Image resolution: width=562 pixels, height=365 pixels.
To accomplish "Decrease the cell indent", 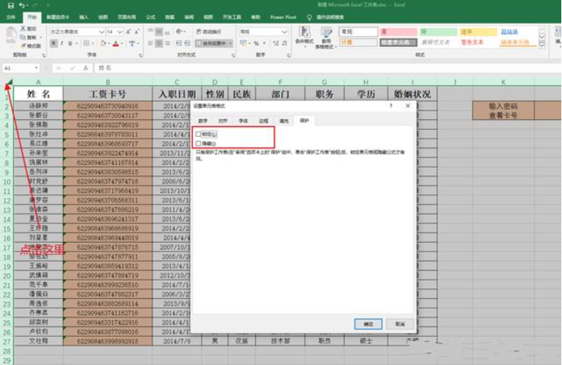I will coord(178,44).
